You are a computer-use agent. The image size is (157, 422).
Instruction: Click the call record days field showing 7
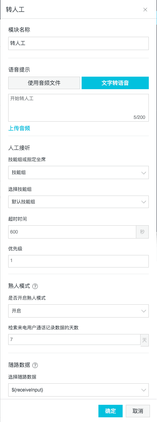click(x=74, y=339)
